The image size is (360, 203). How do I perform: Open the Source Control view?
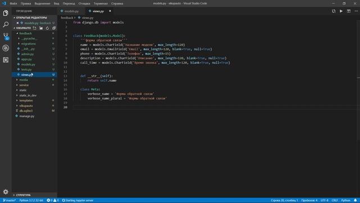click(6, 36)
